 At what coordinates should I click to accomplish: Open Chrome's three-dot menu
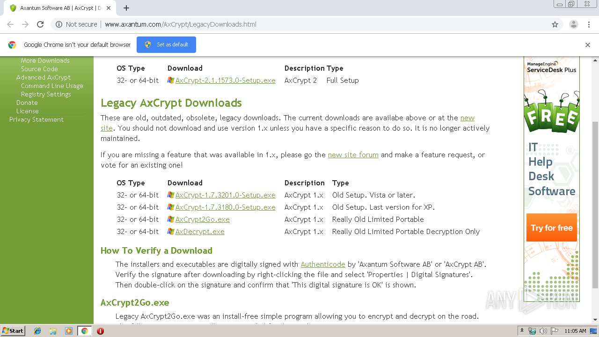click(x=589, y=24)
